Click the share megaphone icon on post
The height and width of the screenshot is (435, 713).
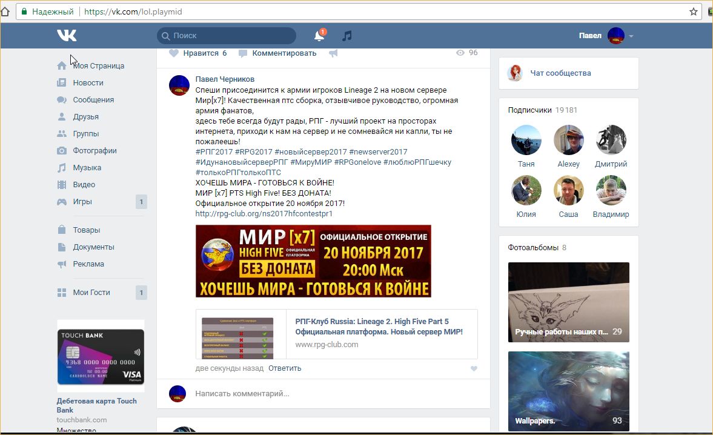coord(333,53)
